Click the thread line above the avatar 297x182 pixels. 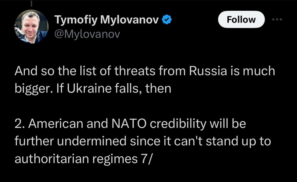[x=31, y=3]
